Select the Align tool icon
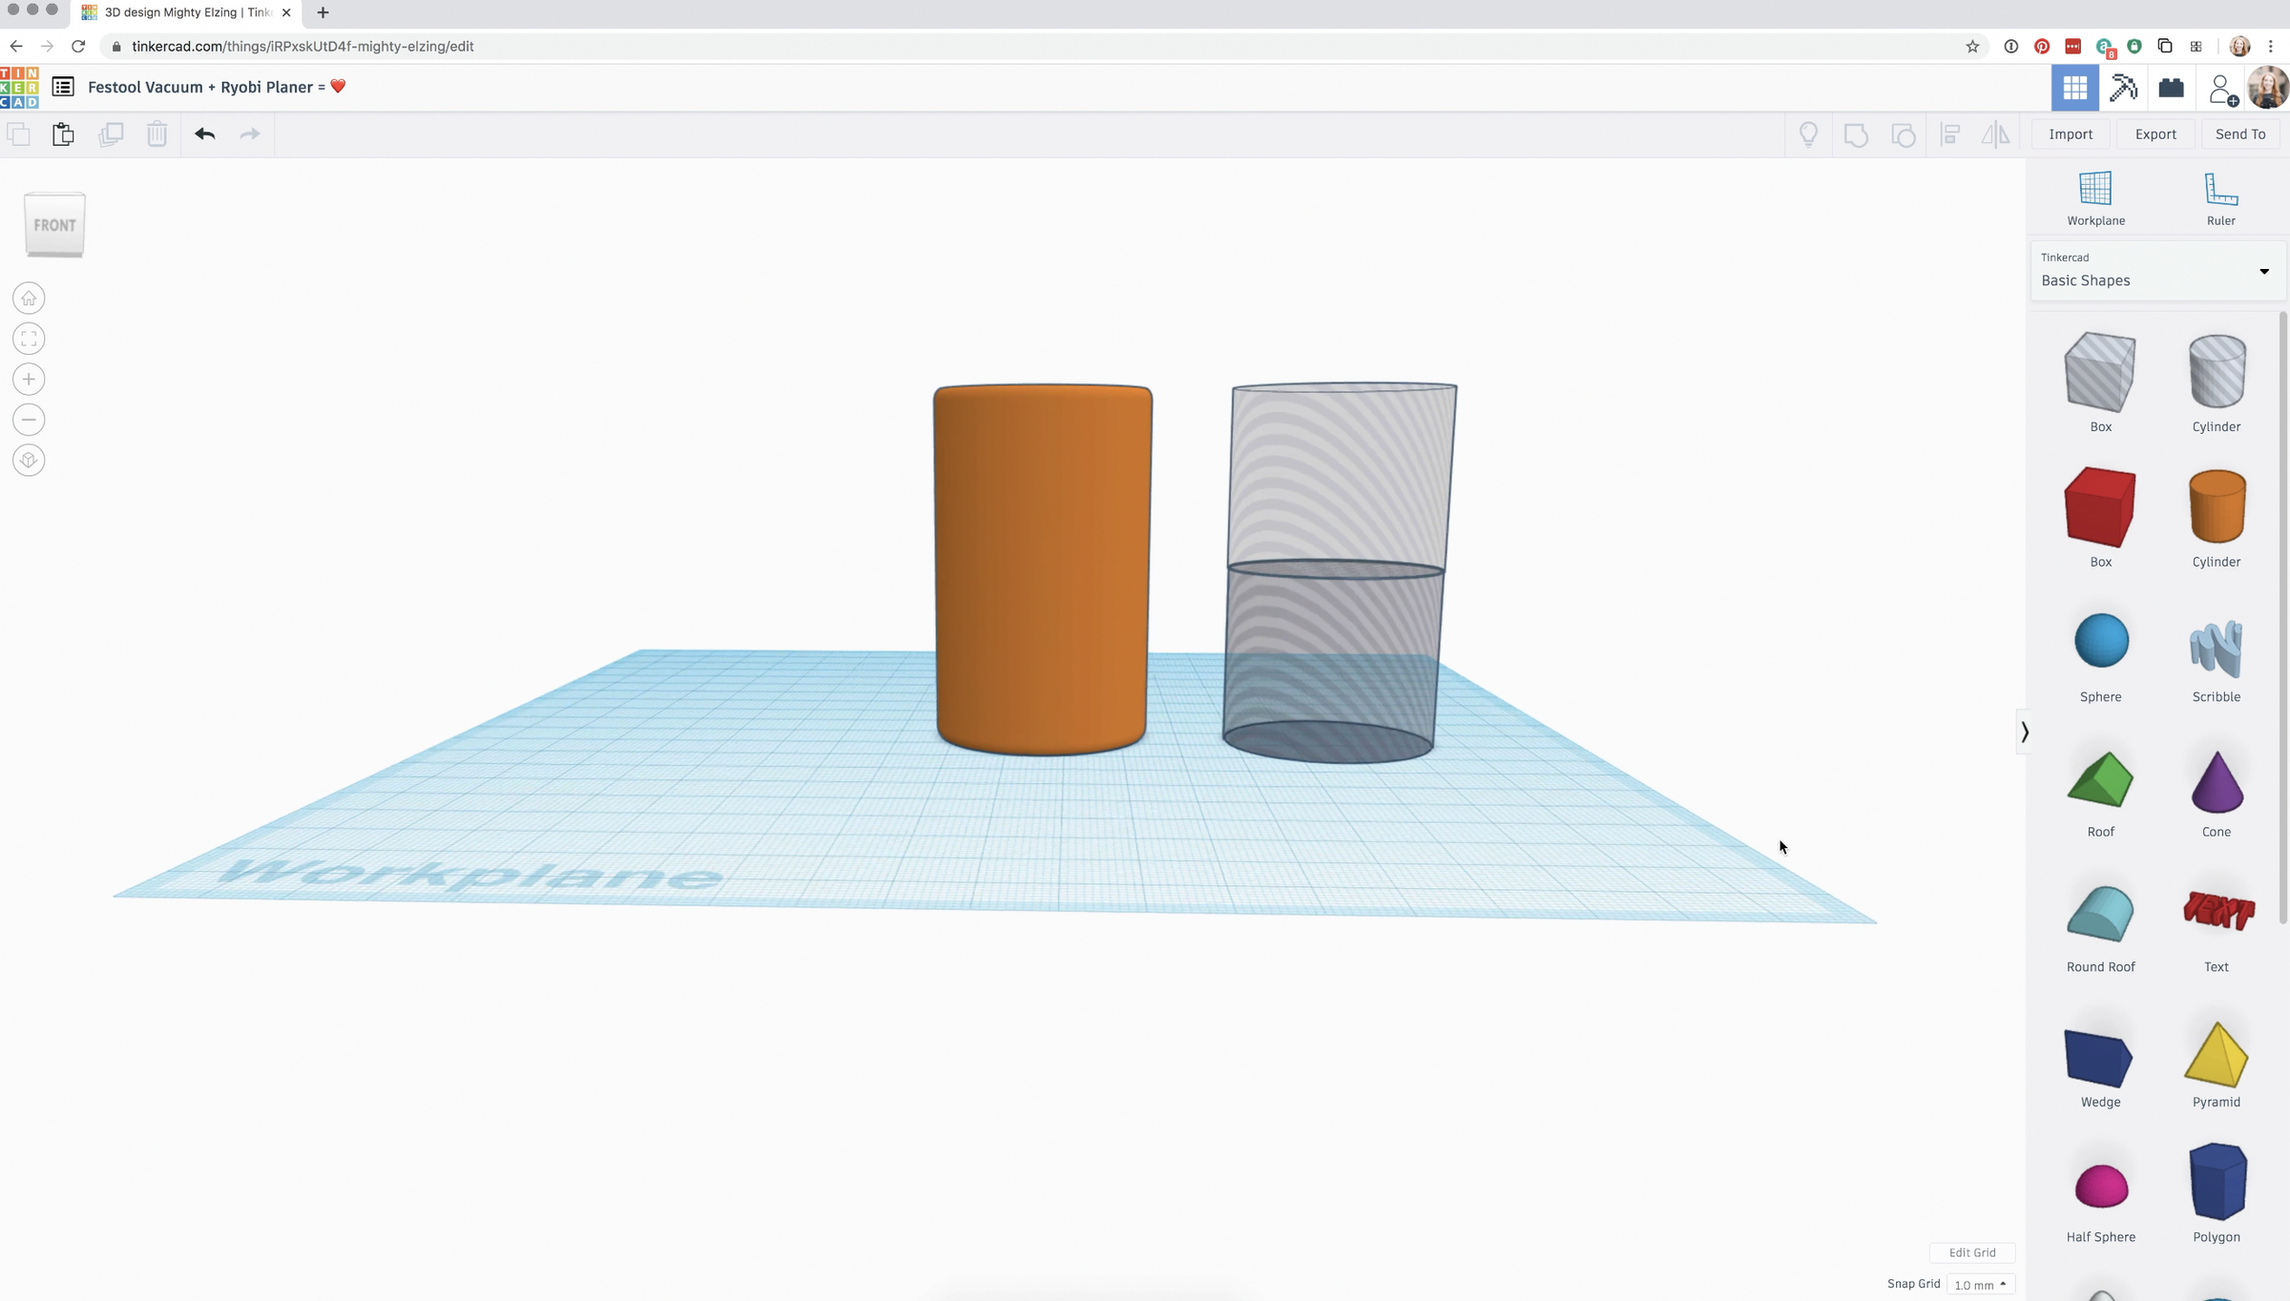Image resolution: width=2290 pixels, height=1301 pixels. 1950,134
